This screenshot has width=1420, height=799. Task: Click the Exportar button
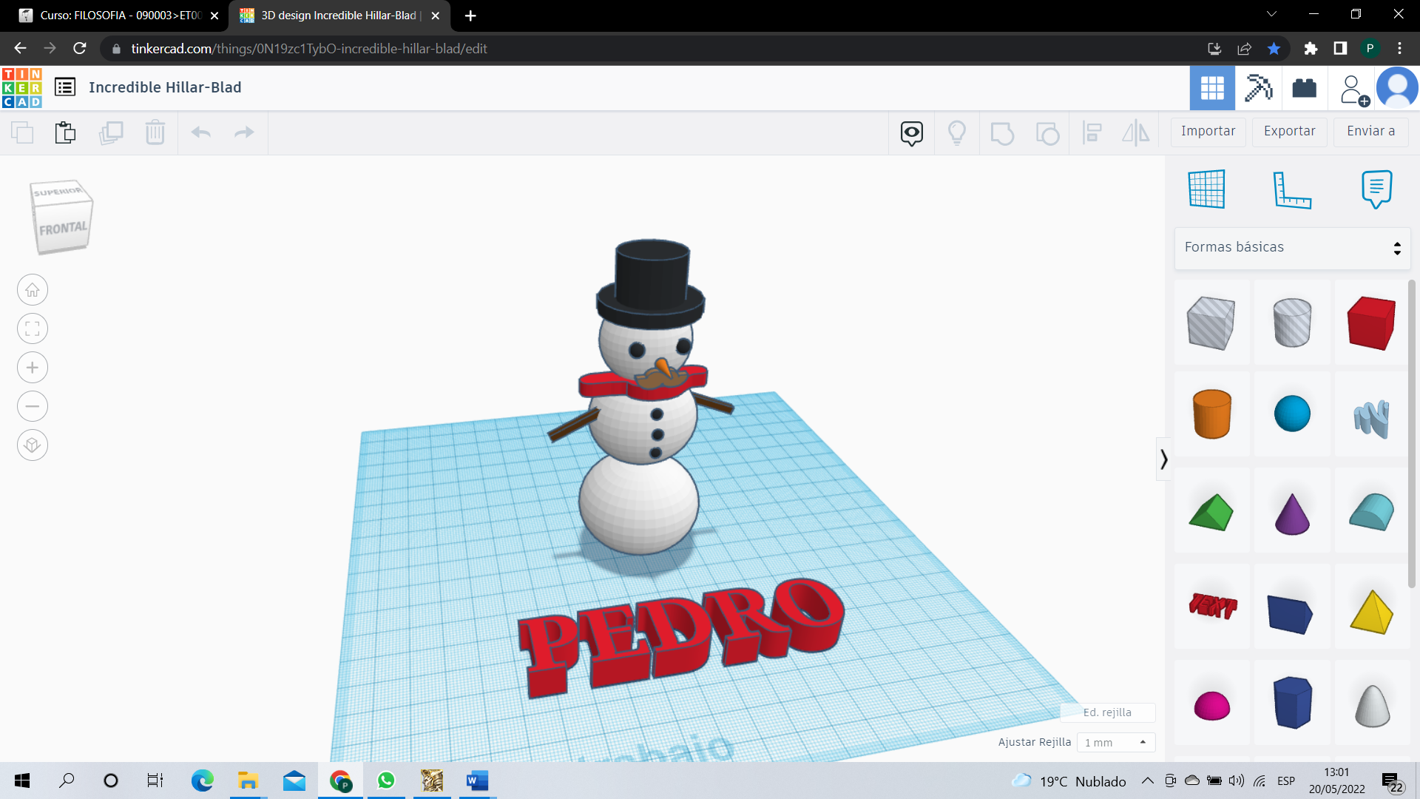point(1289,132)
